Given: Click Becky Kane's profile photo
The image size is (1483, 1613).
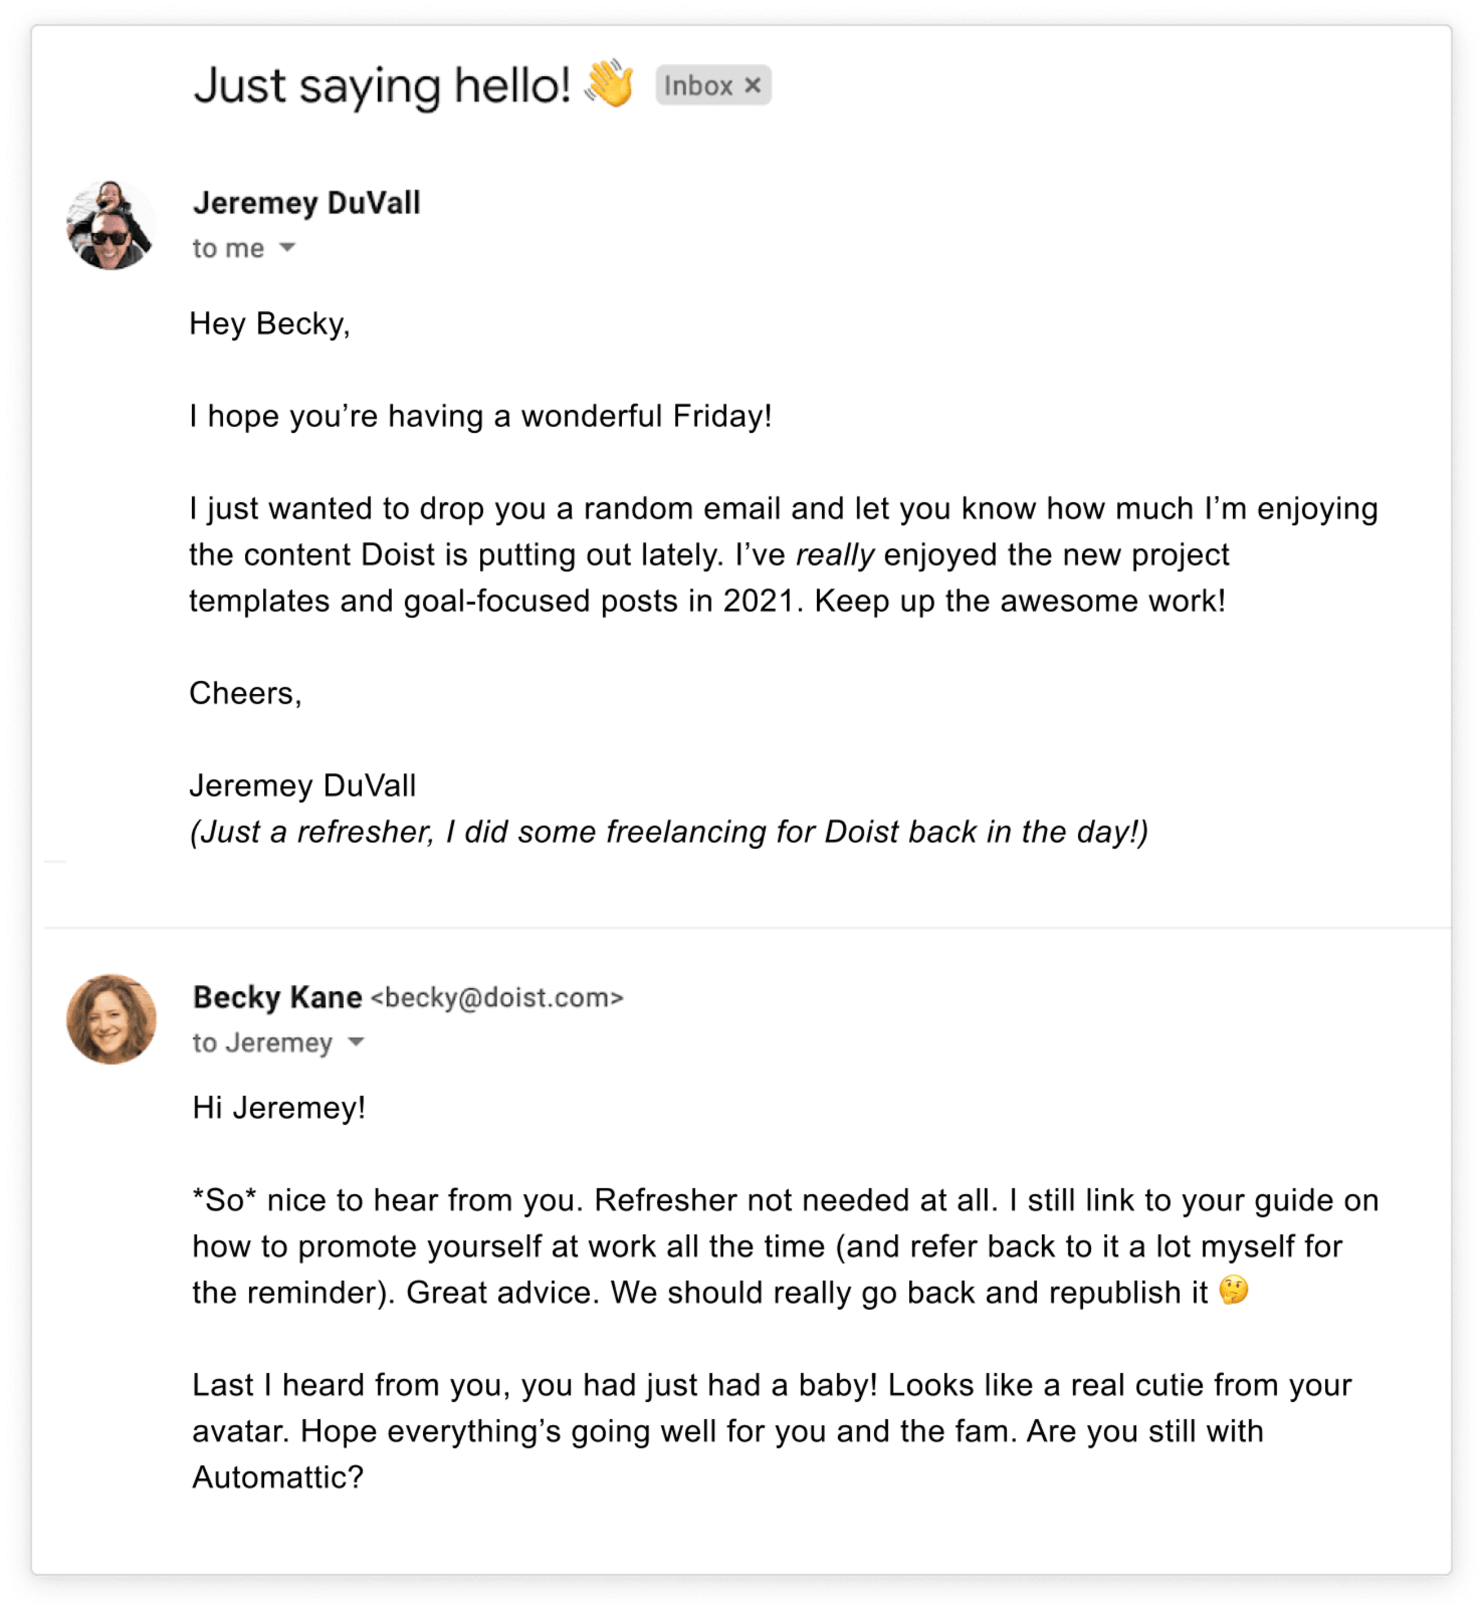Looking at the screenshot, I should pyautogui.click(x=111, y=1019).
